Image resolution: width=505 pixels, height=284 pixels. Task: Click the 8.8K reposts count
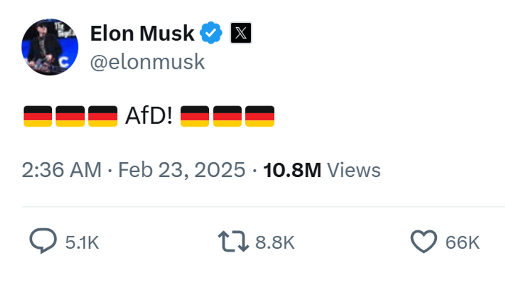pos(275,243)
